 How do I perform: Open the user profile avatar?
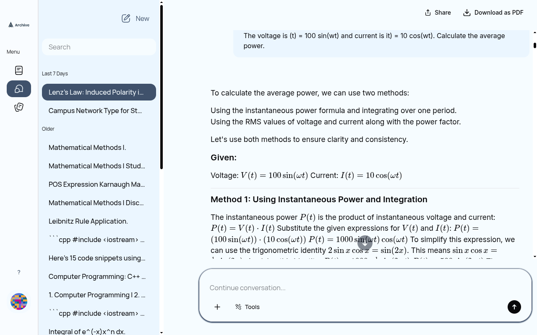point(19,301)
